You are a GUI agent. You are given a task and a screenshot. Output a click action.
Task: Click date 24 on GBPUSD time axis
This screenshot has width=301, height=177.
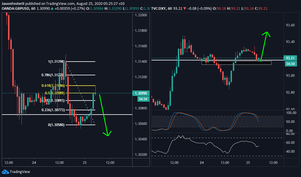click(x=34, y=163)
